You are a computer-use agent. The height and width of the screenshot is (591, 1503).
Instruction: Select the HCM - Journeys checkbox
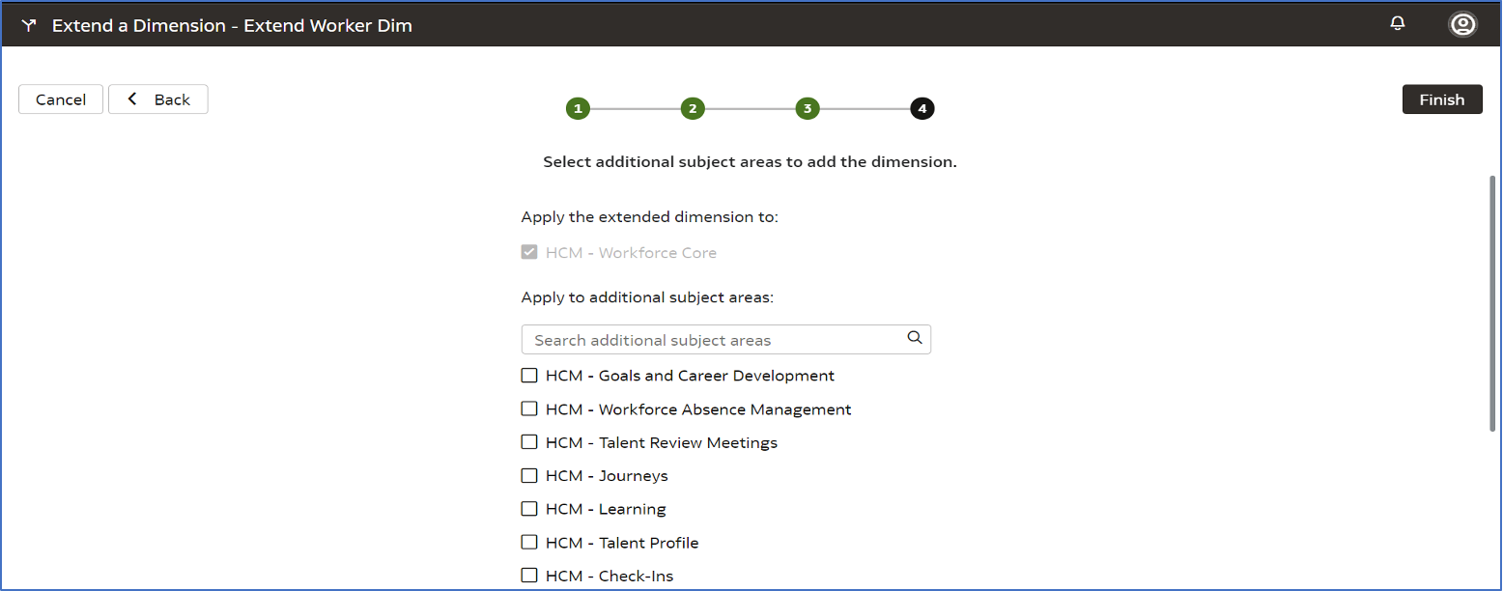click(x=529, y=475)
